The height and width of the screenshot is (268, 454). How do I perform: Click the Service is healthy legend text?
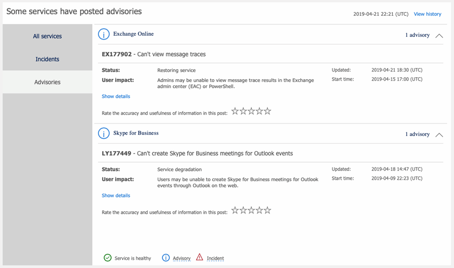(133, 258)
